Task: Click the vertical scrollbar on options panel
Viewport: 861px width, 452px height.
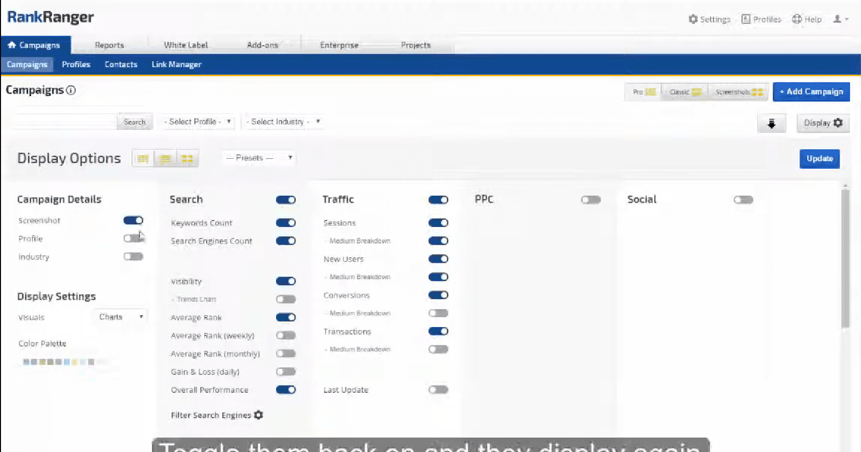Action: pos(845,259)
